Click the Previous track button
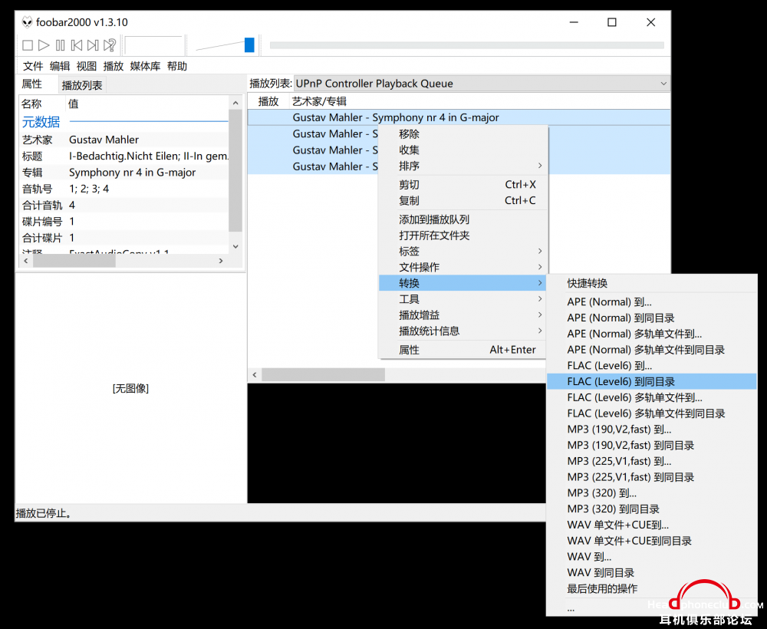The width and height of the screenshot is (767, 629). click(77, 45)
